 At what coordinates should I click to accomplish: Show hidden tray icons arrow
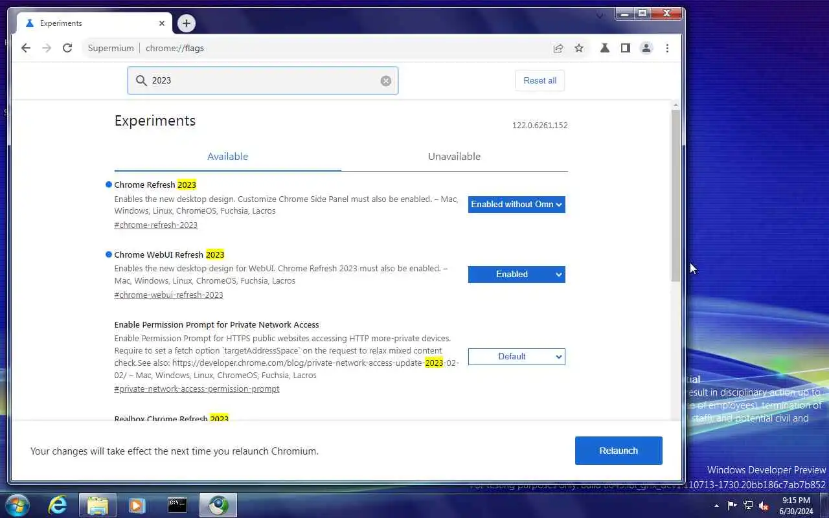[716, 506]
